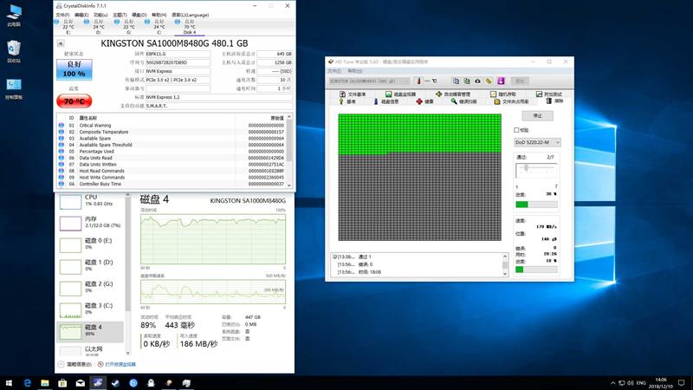Open the DoD 5220.22-M method dropdown
This screenshot has width=693, height=390.
537,142
